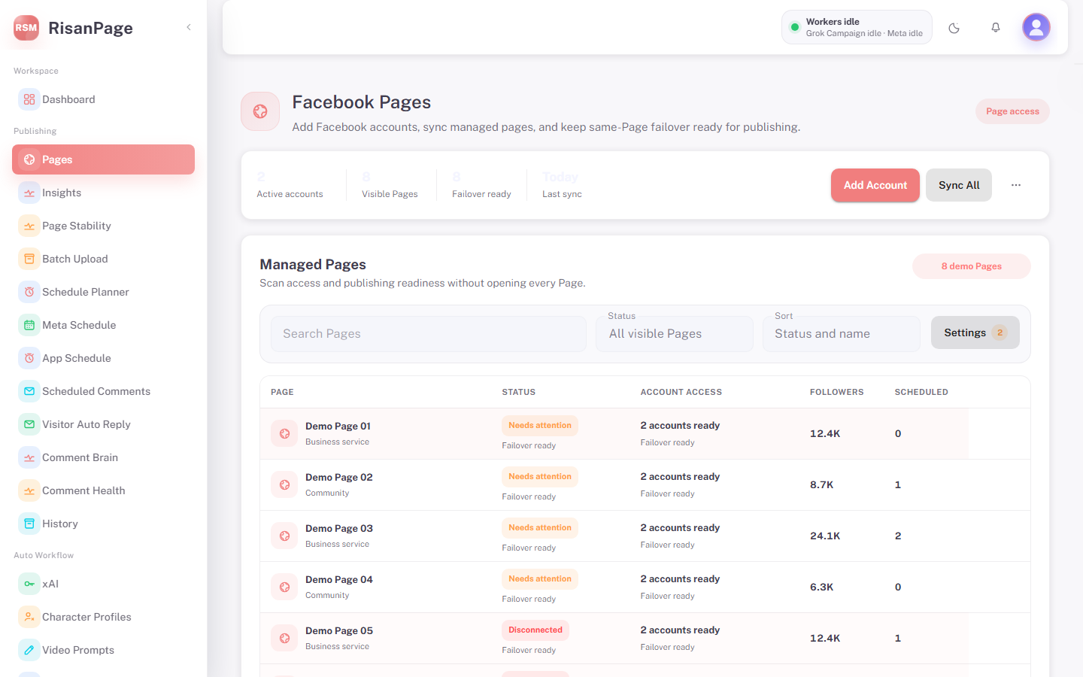This screenshot has height=677, width=1083.
Task: Click the Demo Page 02 row icon
Action: pyautogui.click(x=284, y=484)
